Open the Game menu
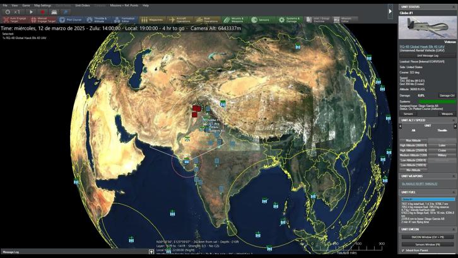Image resolution: width=458 pixels, height=258 pixels. (26, 5)
